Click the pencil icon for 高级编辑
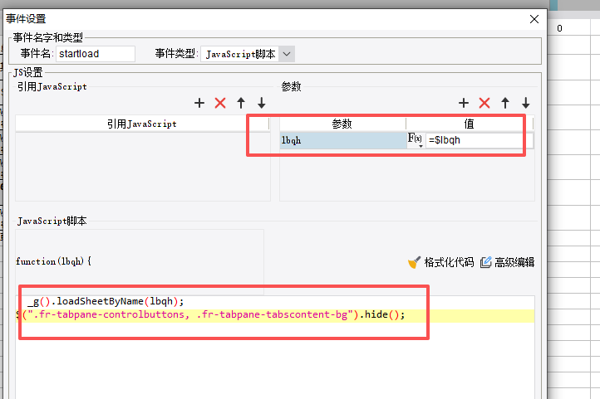Screen dimensions: 600x399 pyautogui.click(x=485, y=262)
